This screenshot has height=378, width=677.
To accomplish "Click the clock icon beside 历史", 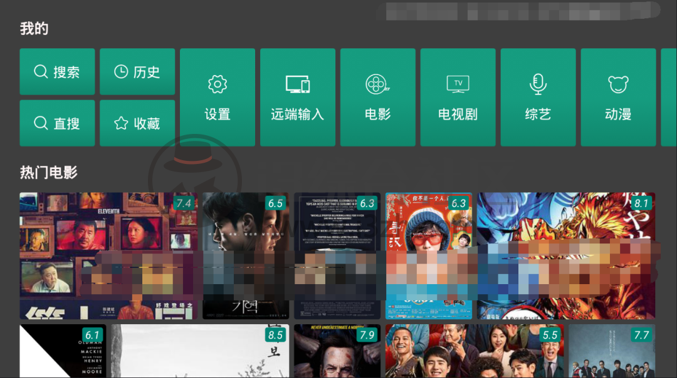I will click(121, 71).
